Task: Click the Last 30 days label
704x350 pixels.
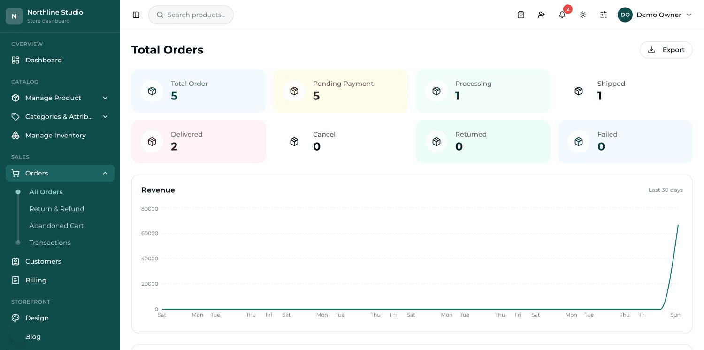Action: pos(666,190)
